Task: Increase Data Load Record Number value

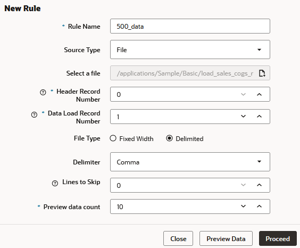Action: (x=259, y=117)
